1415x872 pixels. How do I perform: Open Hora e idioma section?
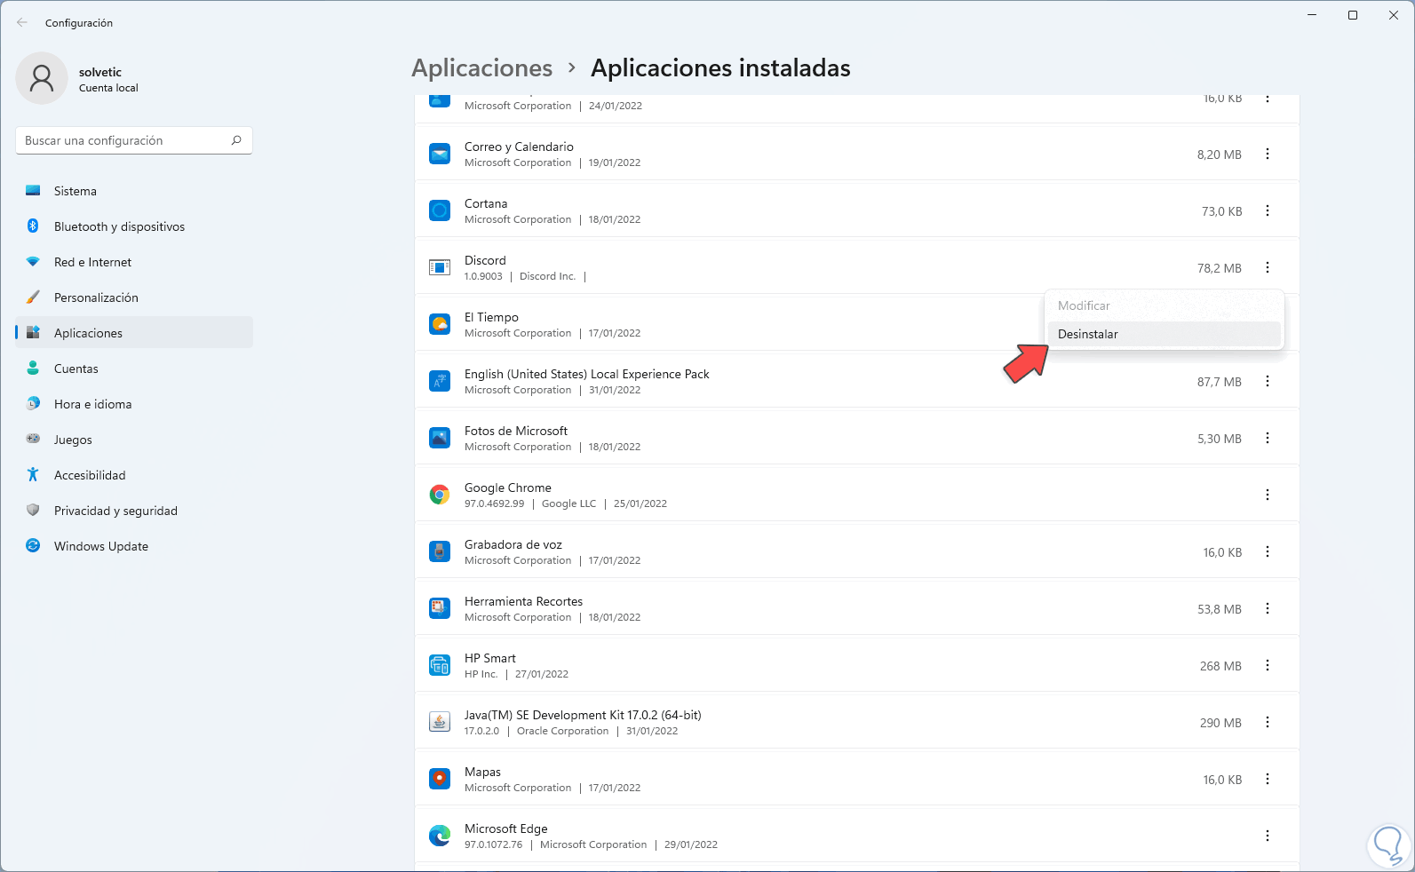[x=134, y=404]
